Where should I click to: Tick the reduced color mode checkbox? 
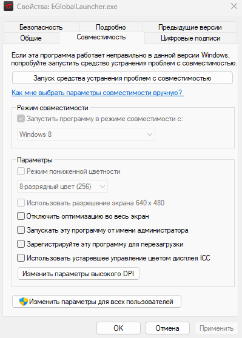21,171
